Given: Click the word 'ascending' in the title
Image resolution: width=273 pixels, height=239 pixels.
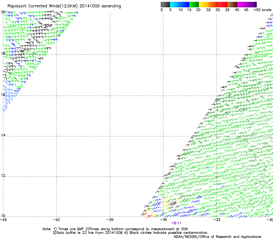Looking at the screenshot, I should [x=111, y=6].
